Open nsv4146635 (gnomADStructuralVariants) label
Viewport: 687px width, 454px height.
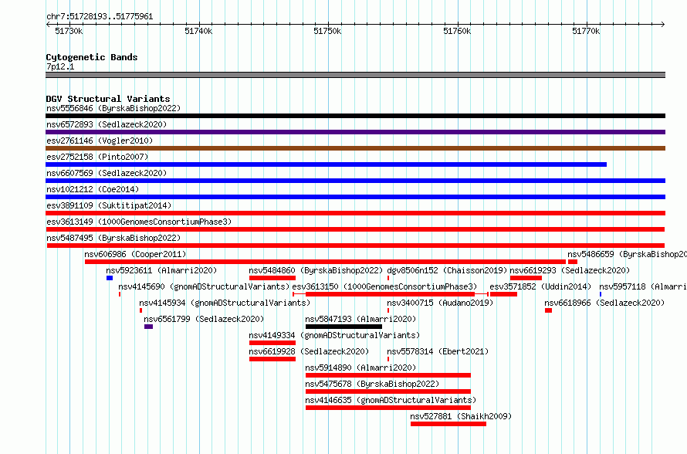pos(391,400)
